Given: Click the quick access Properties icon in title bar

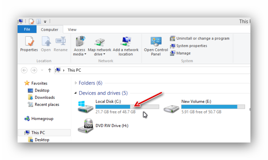Looking at the screenshot, I should [x=31, y=21].
